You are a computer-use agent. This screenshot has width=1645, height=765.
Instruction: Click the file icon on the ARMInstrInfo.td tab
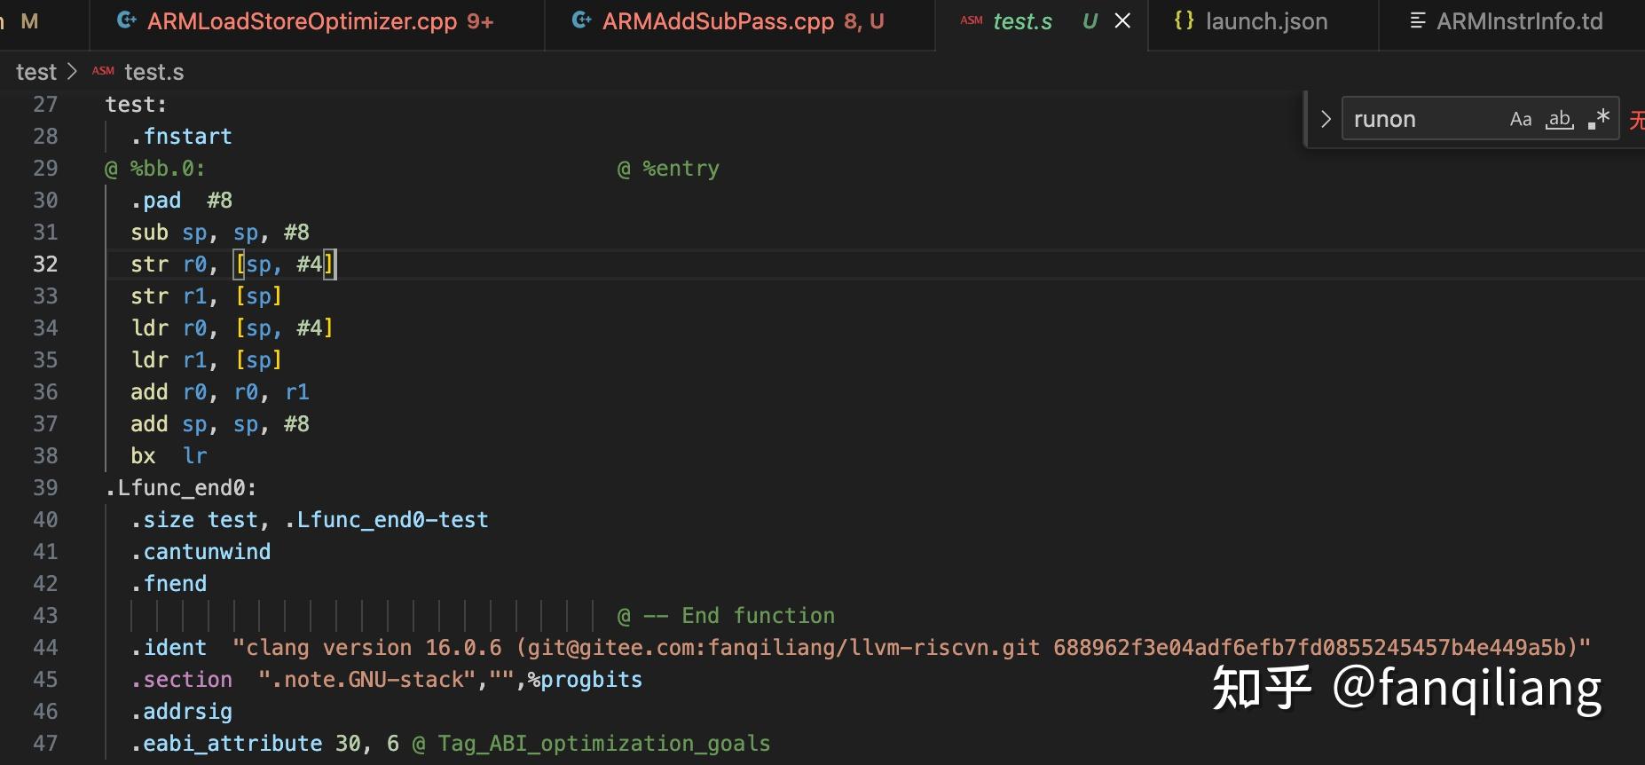1418,20
